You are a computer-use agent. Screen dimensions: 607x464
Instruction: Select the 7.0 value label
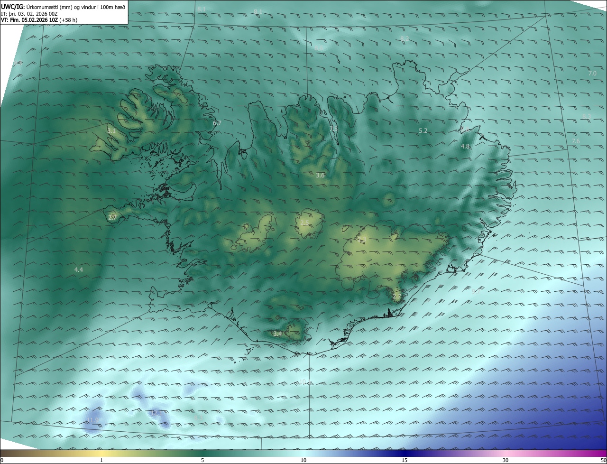coord(592,74)
